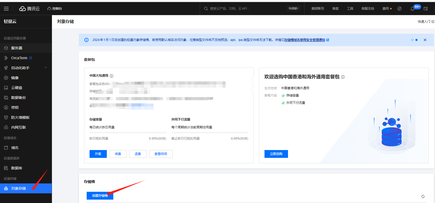
Task: Expand the 自动化助手 chevron
Action: [46, 68]
